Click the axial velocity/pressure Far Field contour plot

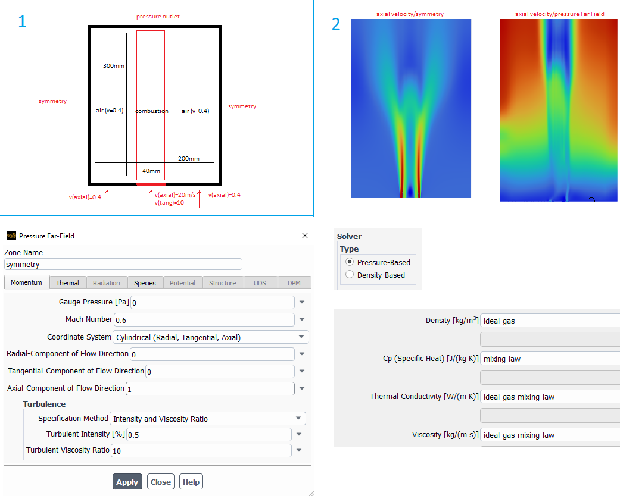click(558, 110)
